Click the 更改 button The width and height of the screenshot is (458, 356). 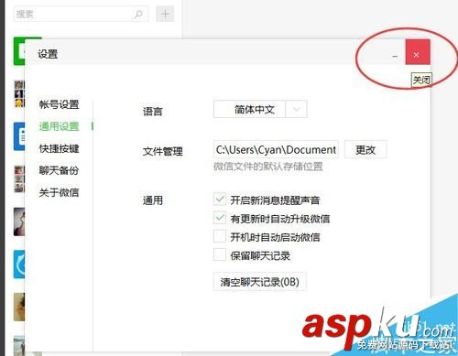point(365,149)
